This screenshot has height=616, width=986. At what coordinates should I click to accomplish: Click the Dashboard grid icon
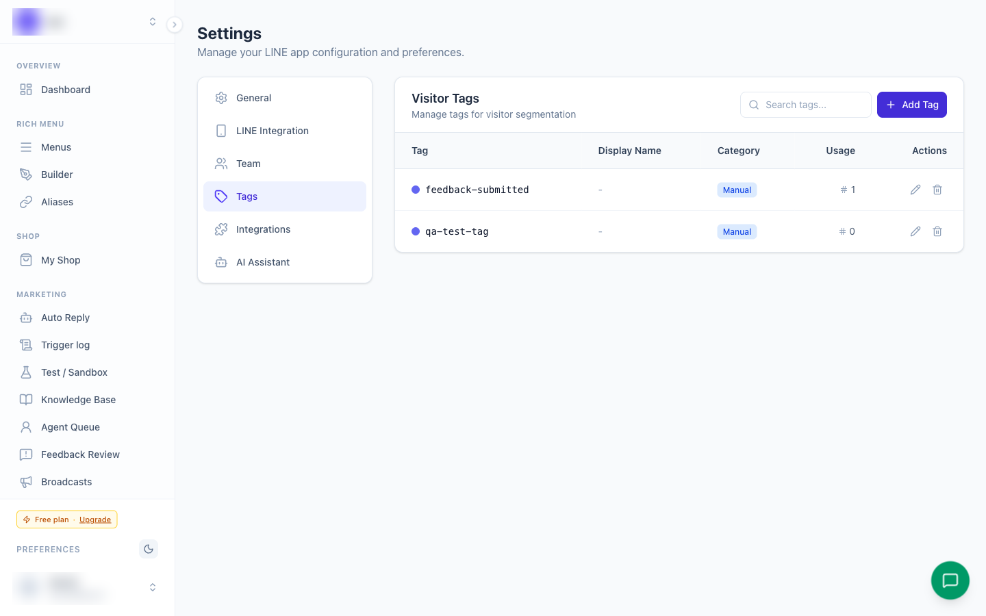[26, 90]
